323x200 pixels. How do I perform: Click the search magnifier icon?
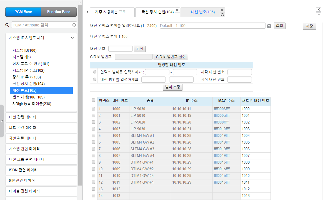7,25
